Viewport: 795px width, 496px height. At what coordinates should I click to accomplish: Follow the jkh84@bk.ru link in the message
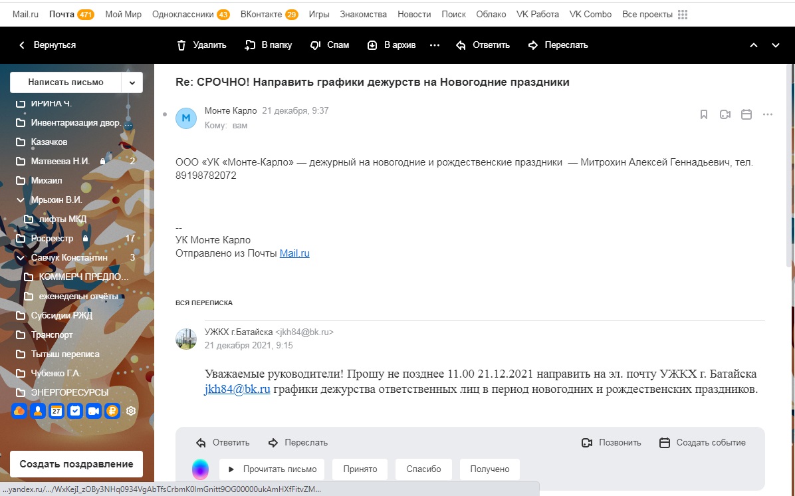click(237, 390)
